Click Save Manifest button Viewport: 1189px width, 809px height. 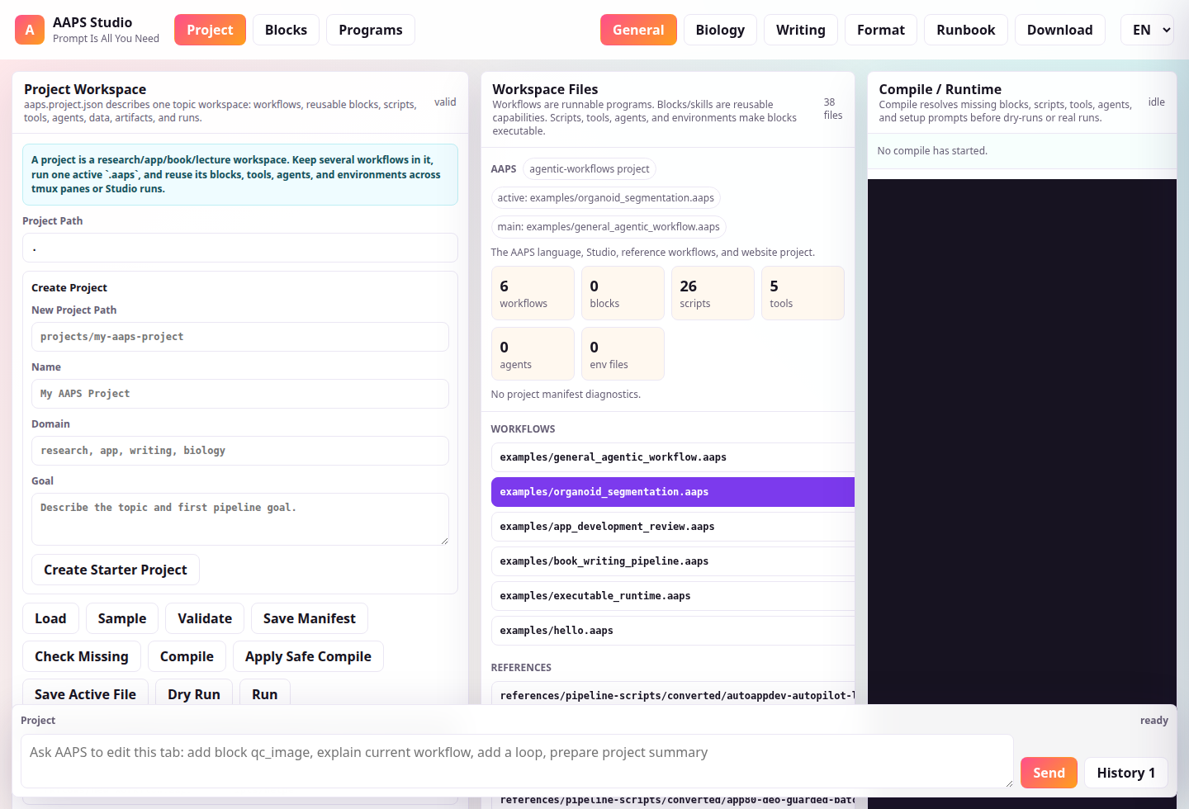(x=310, y=618)
